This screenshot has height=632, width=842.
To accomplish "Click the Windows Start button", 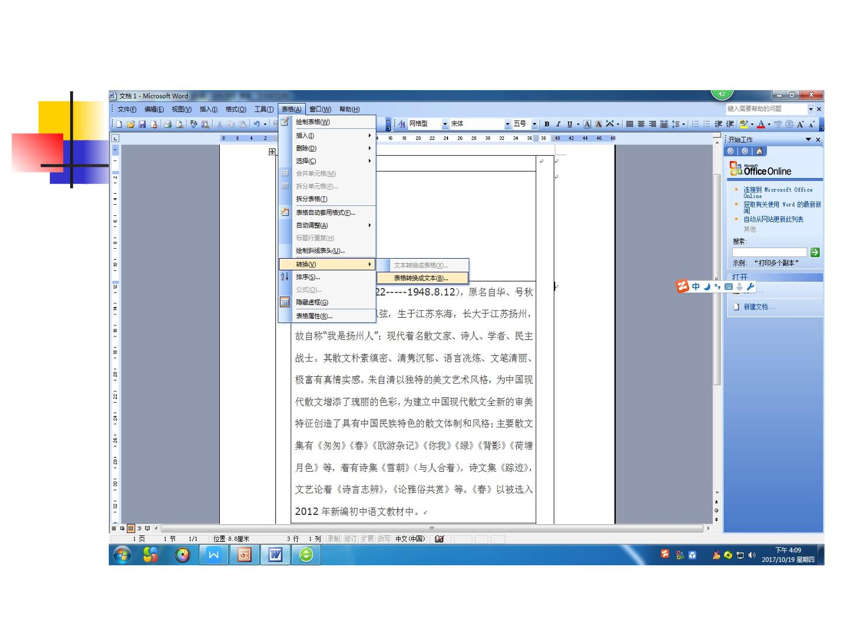I will pyautogui.click(x=122, y=555).
